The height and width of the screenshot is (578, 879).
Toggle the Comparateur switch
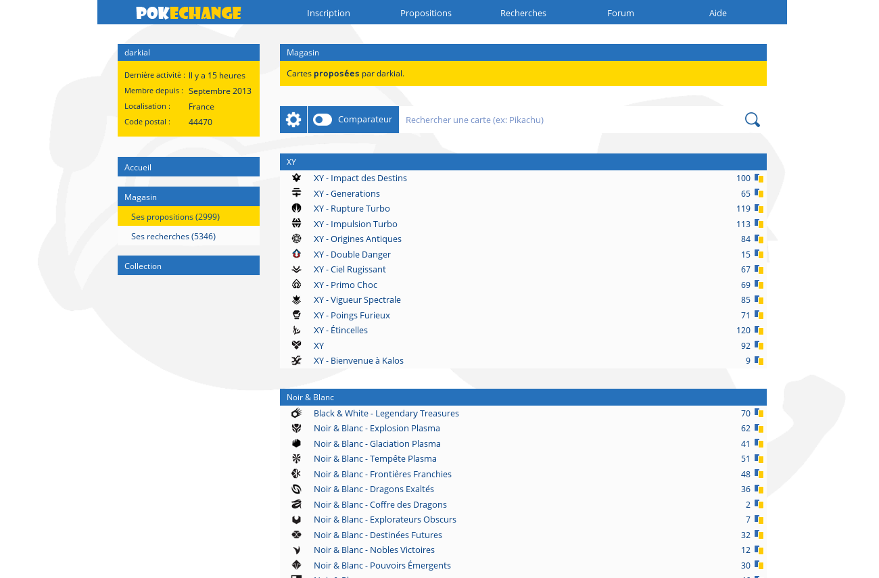pyautogui.click(x=323, y=120)
